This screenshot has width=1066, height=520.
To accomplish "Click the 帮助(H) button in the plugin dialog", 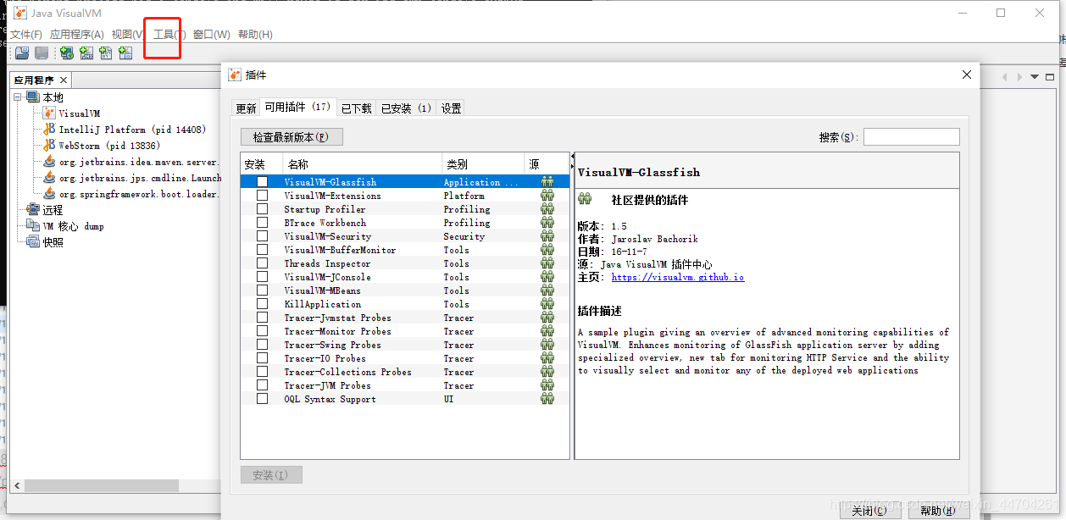I will (x=938, y=511).
